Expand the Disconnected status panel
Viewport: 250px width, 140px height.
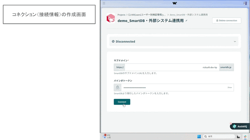click(235, 42)
